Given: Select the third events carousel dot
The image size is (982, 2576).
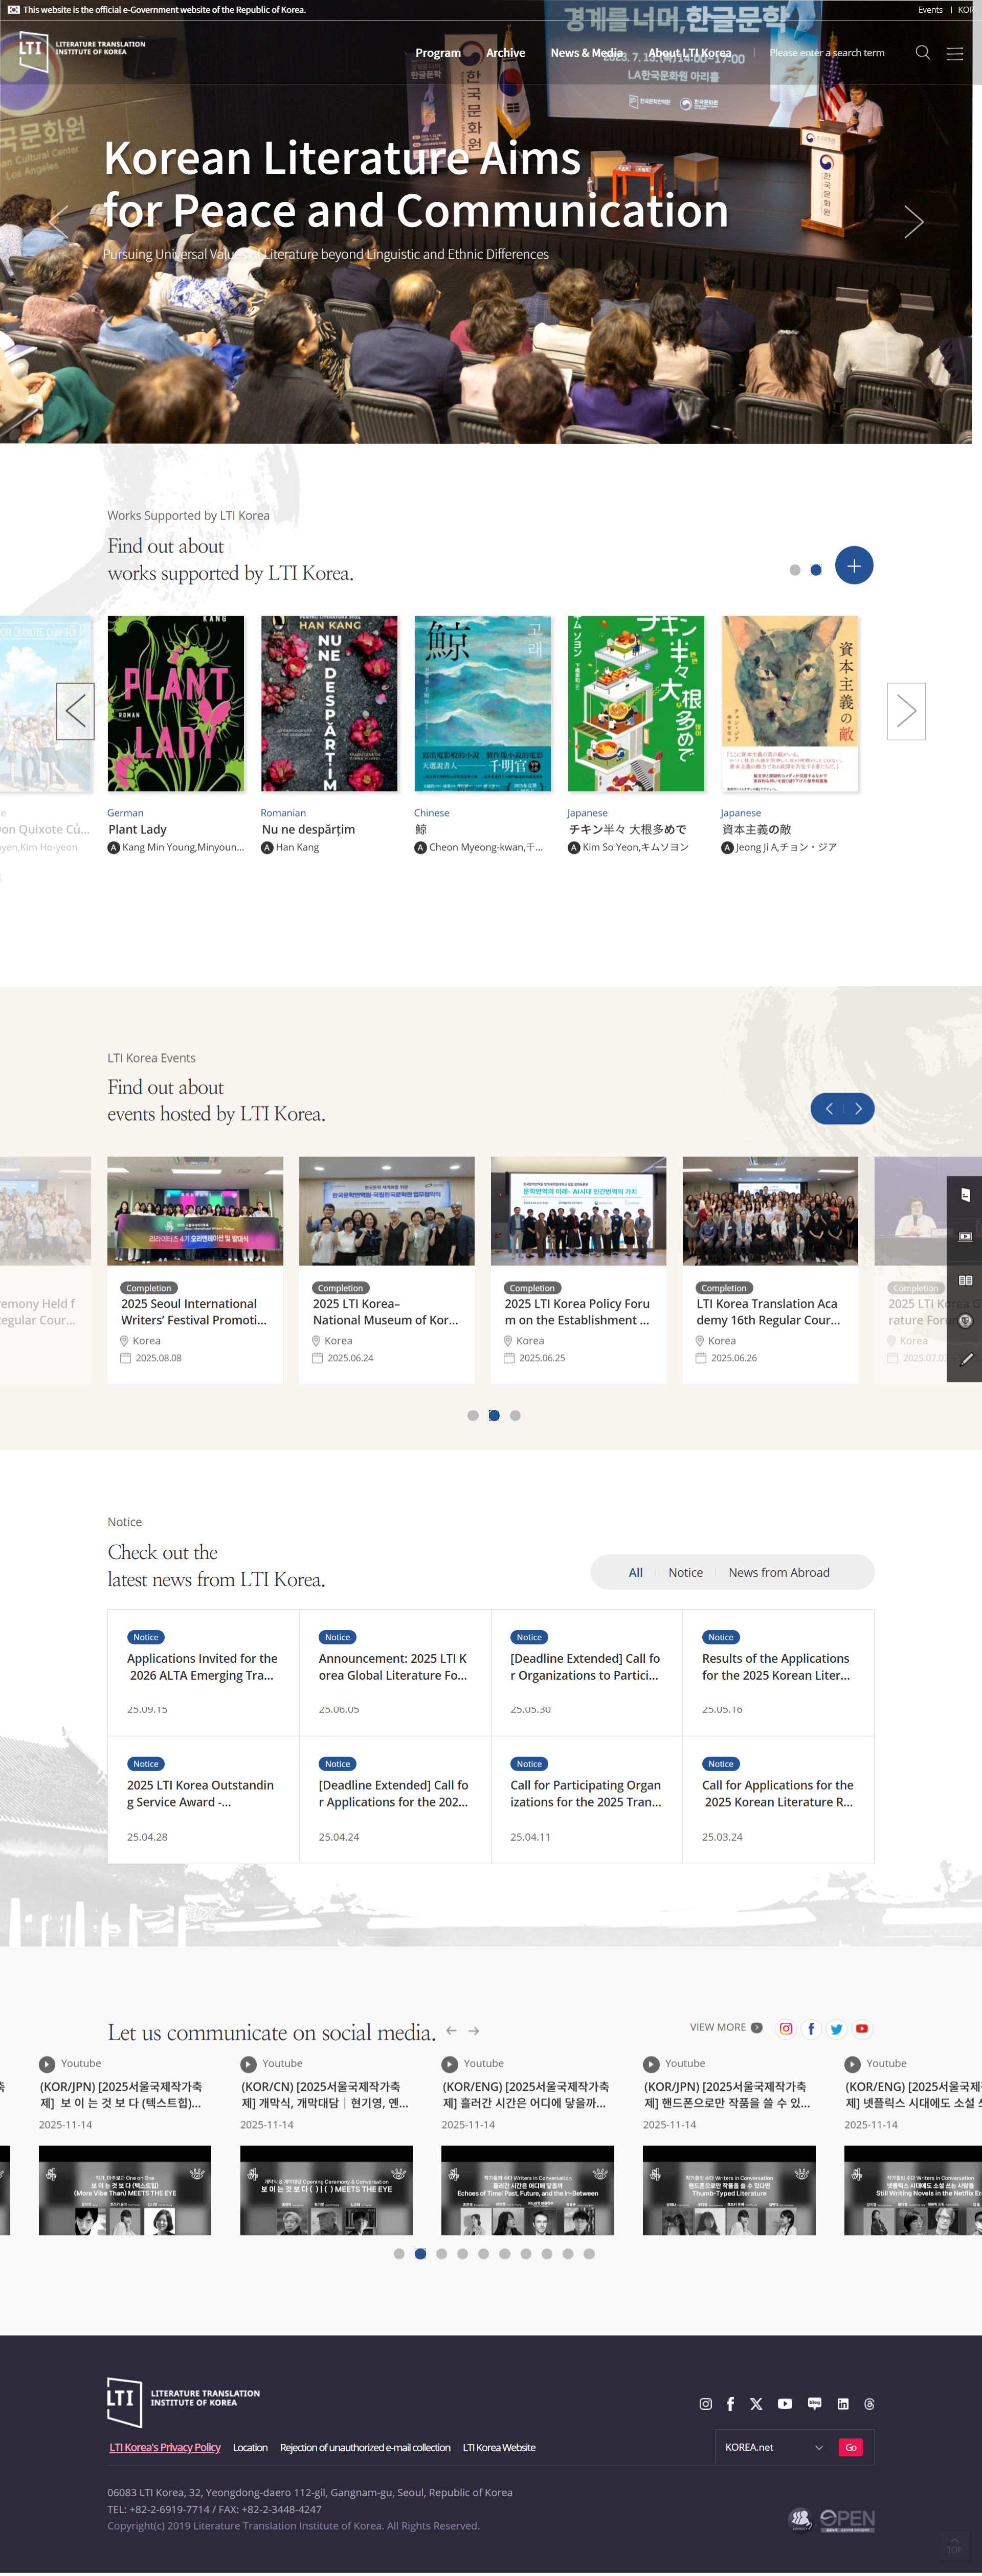Looking at the screenshot, I should (515, 1415).
